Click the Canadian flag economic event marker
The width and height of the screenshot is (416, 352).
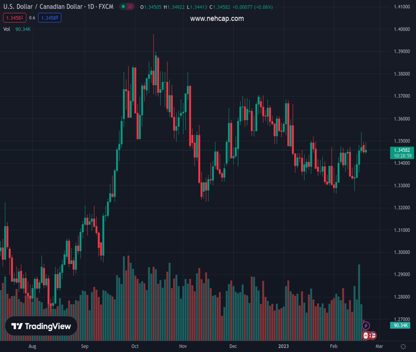pyautogui.click(x=366, y=336)
